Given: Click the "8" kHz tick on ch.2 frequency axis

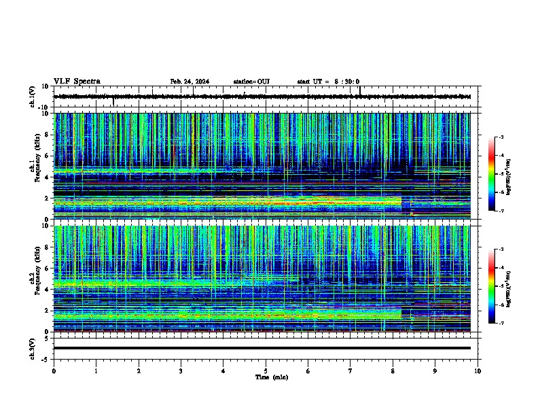Looking at the screenshot, I should (x=48, y=247).
